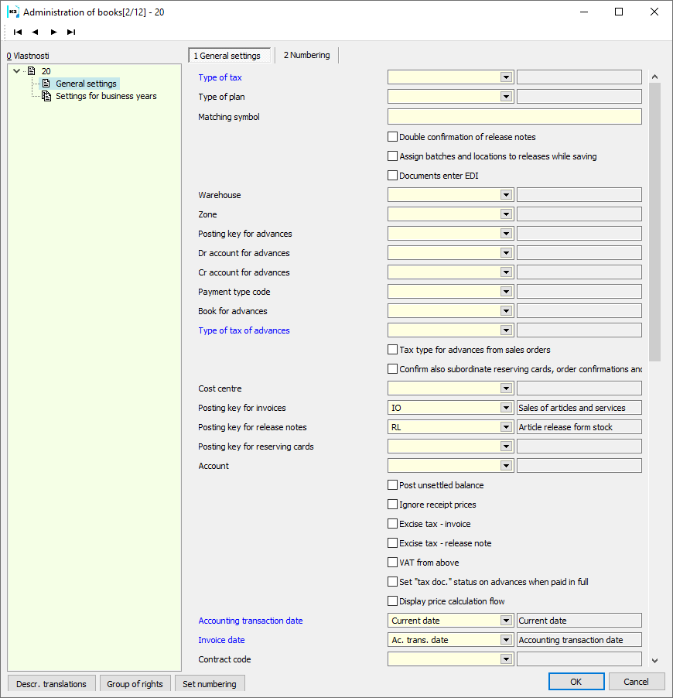This screenshot has width=673, height=698.
Task: Open the Cost centre dropdown
Action: coord(506,388)
